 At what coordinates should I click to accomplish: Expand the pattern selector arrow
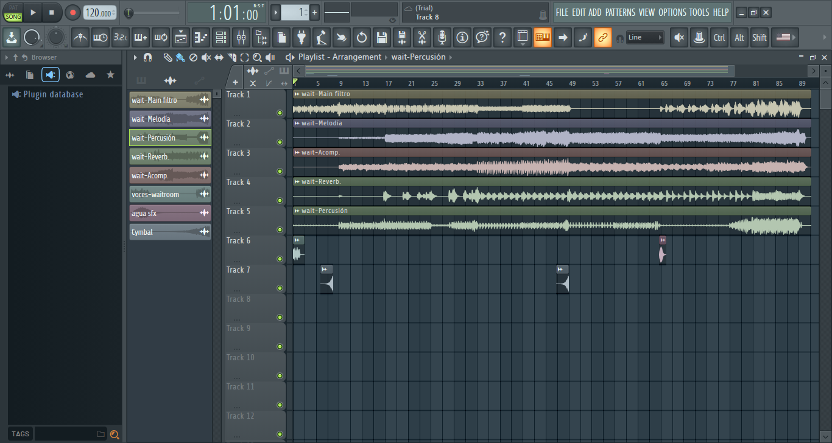click(275, 12)
